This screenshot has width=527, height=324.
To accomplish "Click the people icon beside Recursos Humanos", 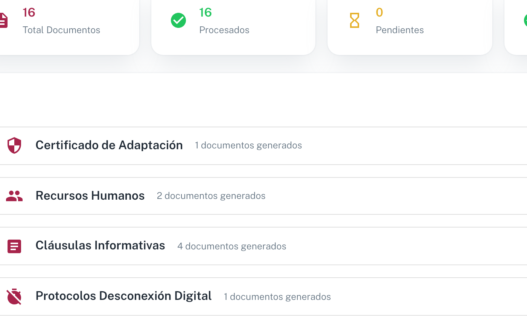I will pyautogui.click(x=14, y=196).
